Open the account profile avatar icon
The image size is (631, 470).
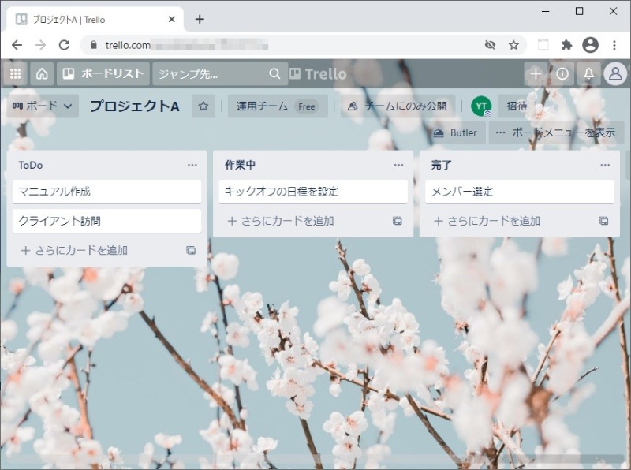pyautogui.click(x=615, y=73)
